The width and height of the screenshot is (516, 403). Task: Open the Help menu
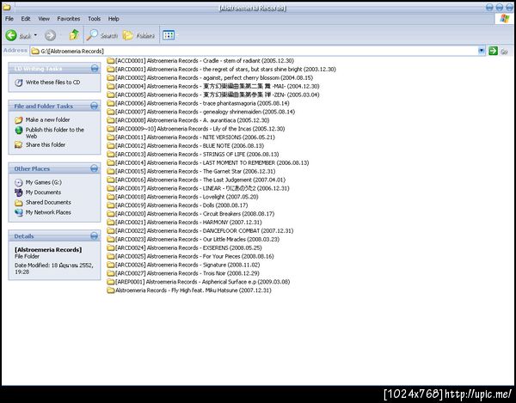click(114, 19)
